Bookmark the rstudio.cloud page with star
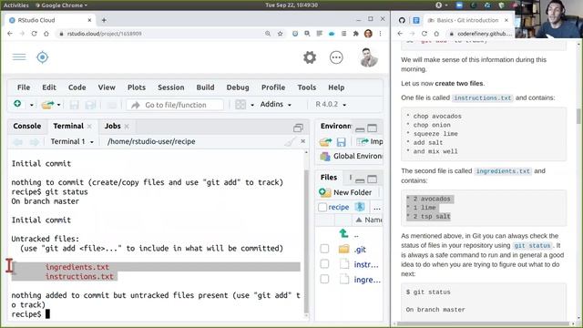This screenshot has height=328, width=583. click(280, 34)
